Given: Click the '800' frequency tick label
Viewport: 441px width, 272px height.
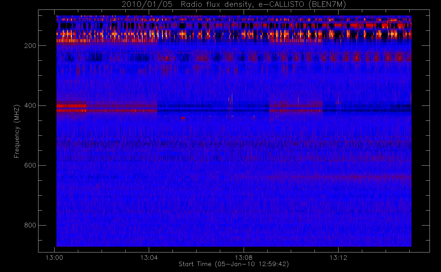Looking at the screenshot, I should coord(30,225).
